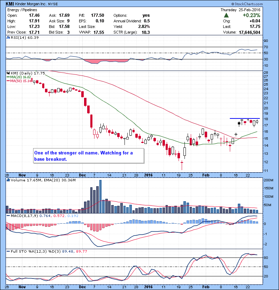The height and width of the screenshot is (290, 279).
Task: Click the stochastic 80 level axis label
Action: (266, 258)
